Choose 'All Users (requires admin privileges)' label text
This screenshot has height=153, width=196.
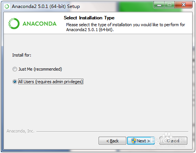click(51, 82)
